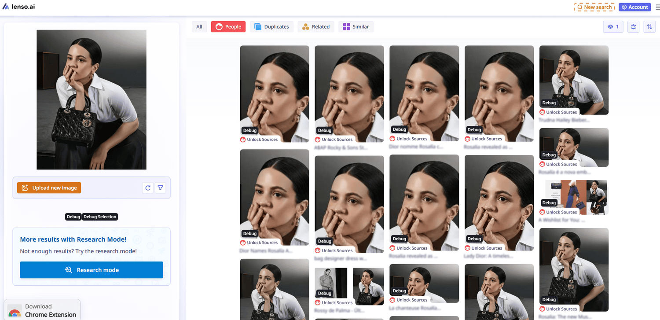Screen dimensions: 660x320
Task: Click the Chrome Extension download icon
Action: click(x=15, y=311)
